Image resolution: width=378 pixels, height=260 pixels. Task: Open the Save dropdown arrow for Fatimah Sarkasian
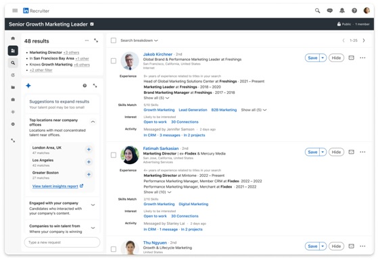(323, 152)
